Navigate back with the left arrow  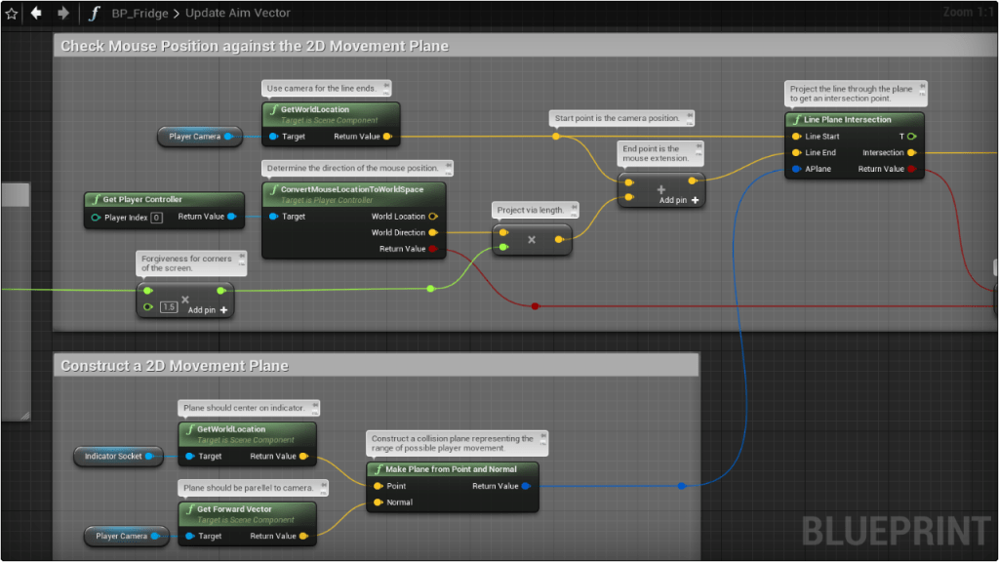tap(37, 14)
